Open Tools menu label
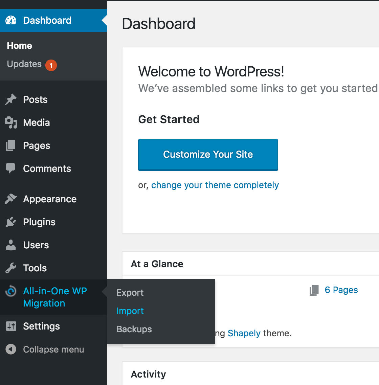The width and height of the screenshot is (379, 385). (x=35, y=268)
